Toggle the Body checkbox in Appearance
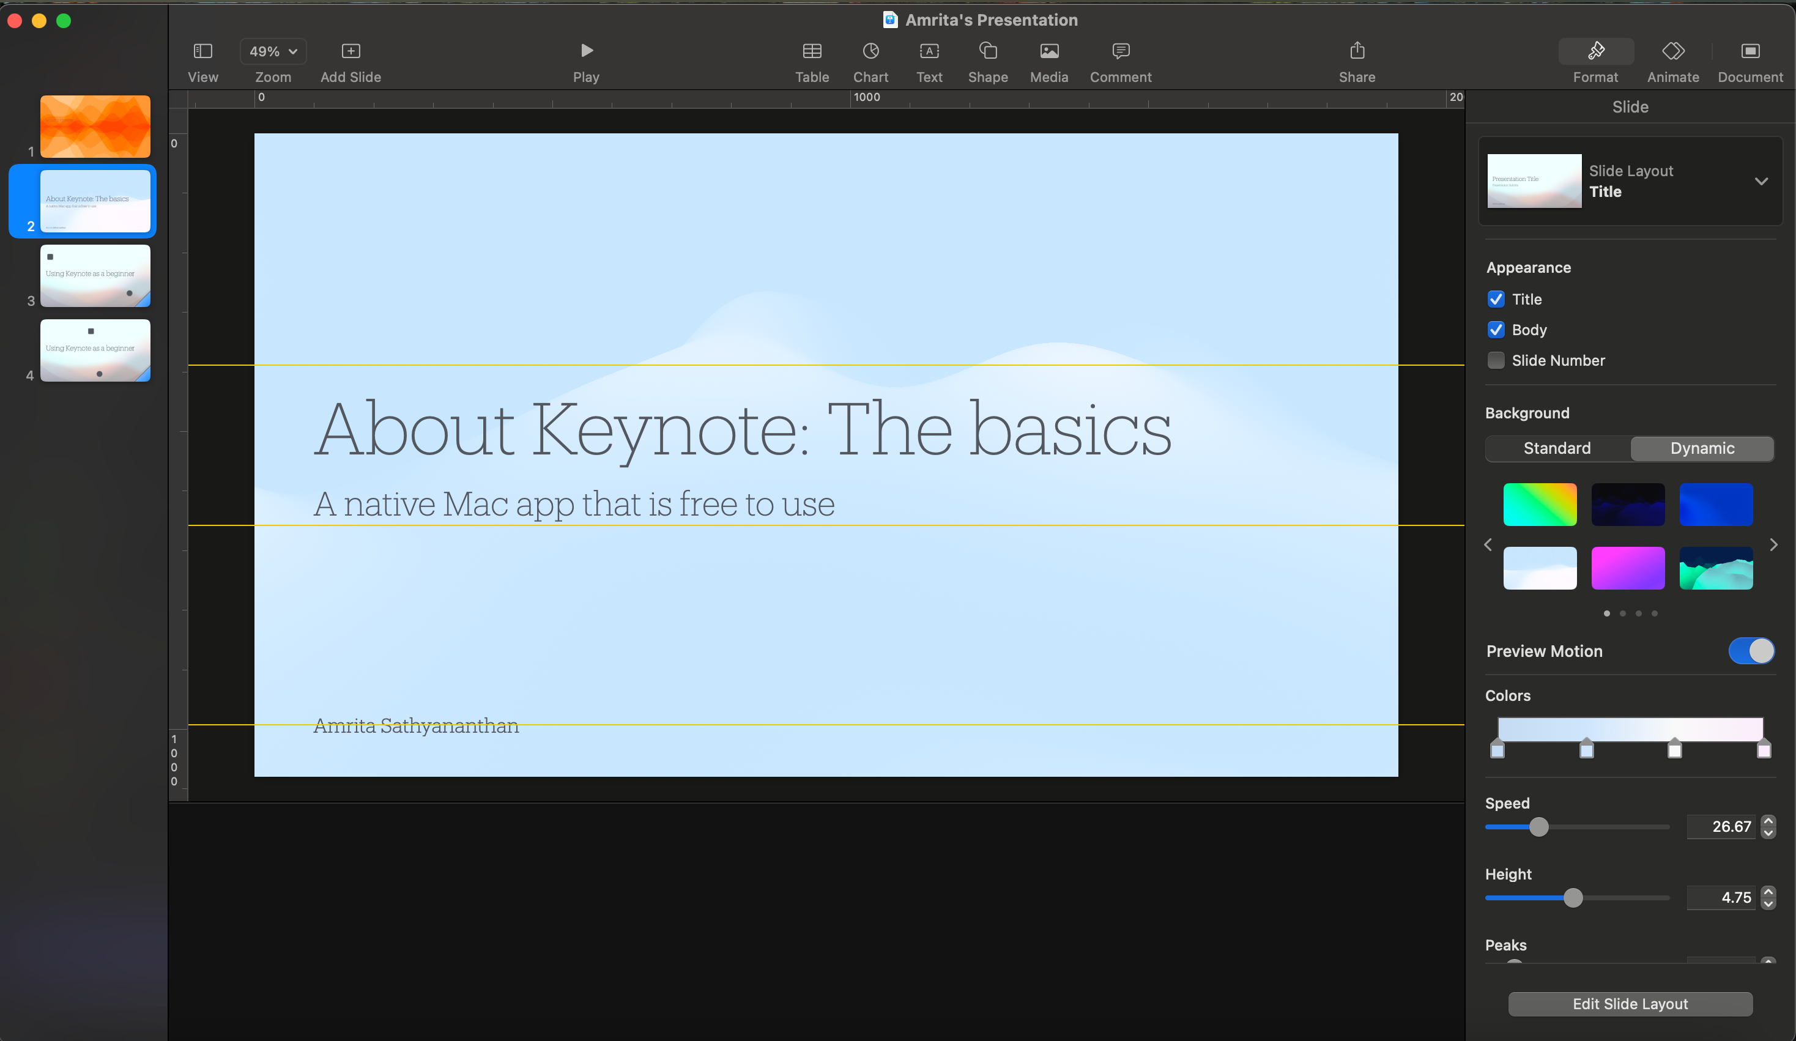Screen dimensions: 1796x1041 (1496, 330)
